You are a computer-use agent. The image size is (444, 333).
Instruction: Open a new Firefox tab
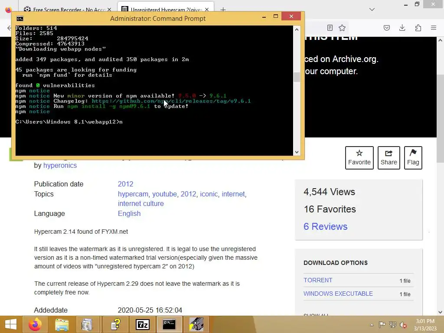pos(223,10)
